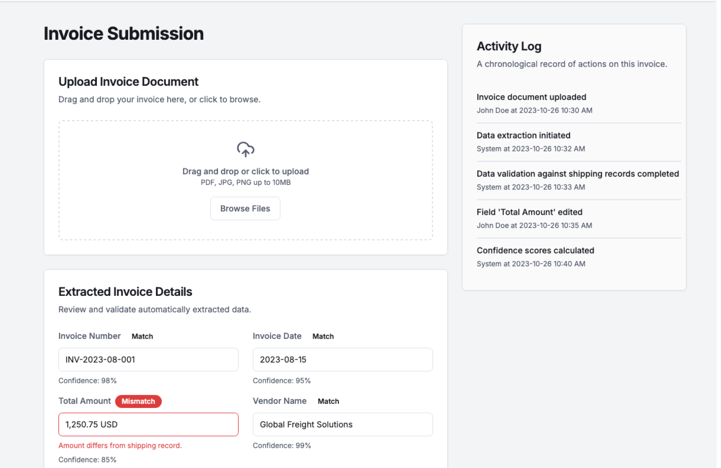
Task: Click the Extracted Invoice Details heading
Action: tap(125, 292)
